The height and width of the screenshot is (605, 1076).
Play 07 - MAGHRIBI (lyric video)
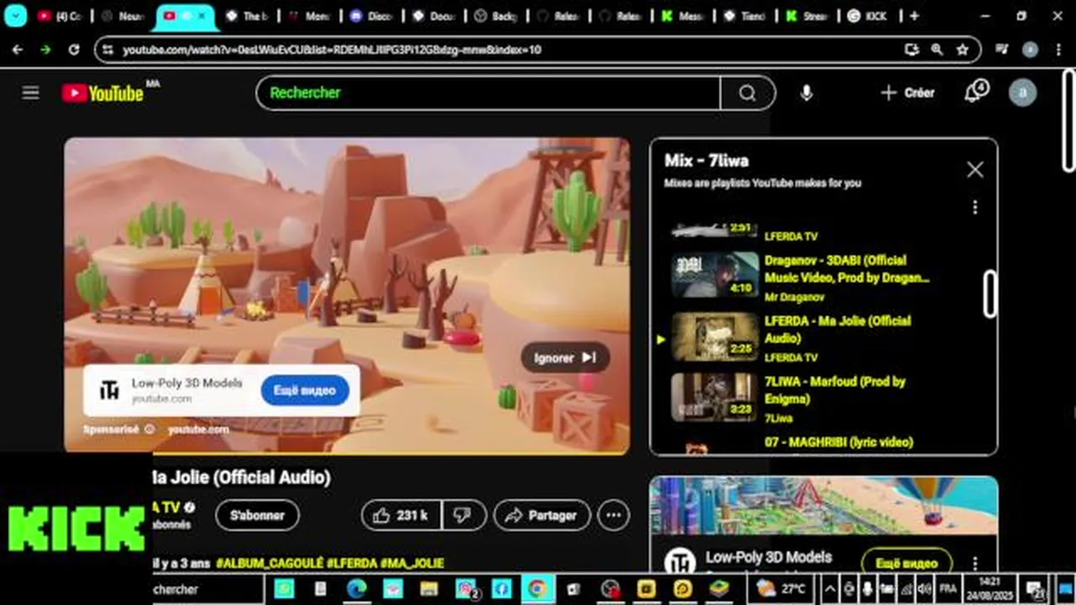(839, 442)
